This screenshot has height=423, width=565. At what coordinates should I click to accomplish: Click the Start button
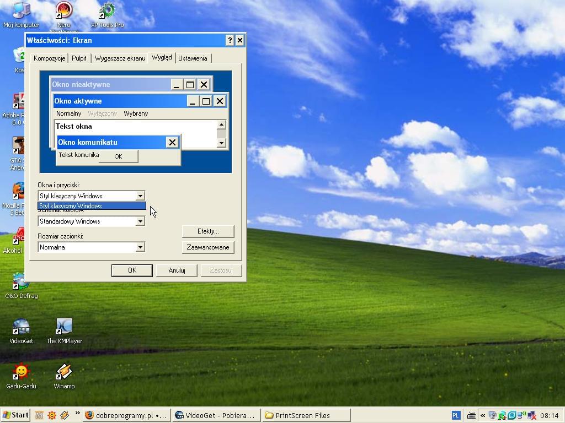click(15, 415)
